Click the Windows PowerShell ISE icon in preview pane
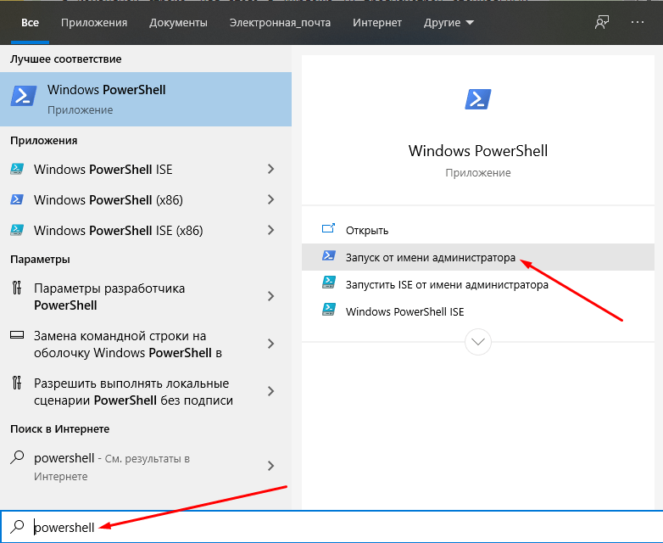663x543 pixels. [x=329, y=310]
